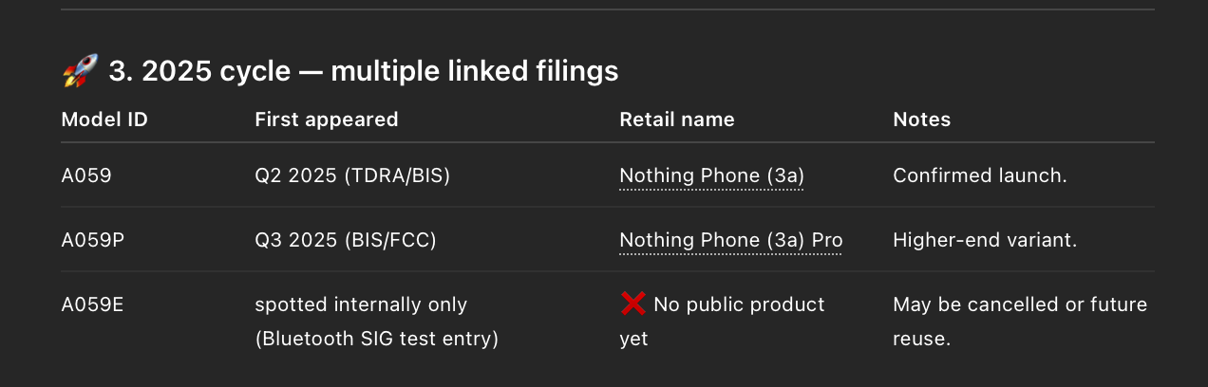Click the "Retail name" column header
Viewport: 1208px width, 387px height.
coord(676,120)
